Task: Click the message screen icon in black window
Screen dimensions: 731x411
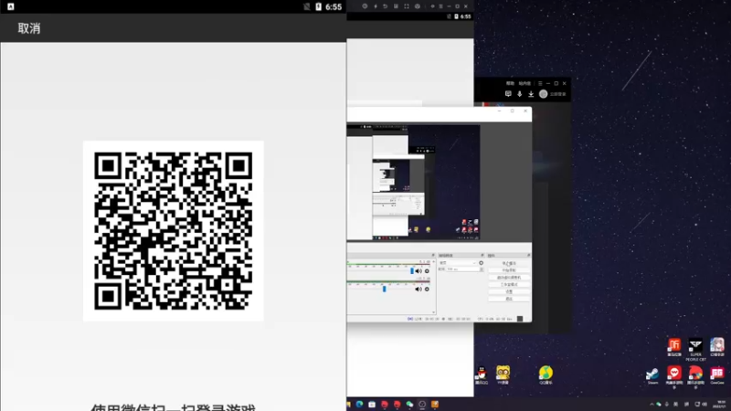Action: coord(508,94)
